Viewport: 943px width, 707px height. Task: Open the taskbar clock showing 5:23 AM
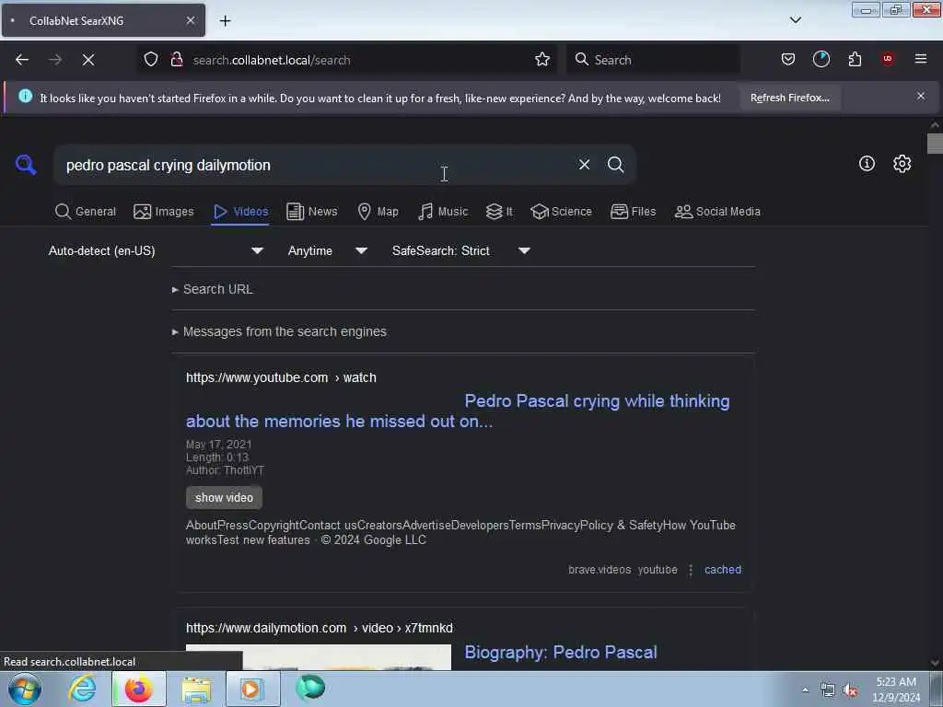pos(895,690)
